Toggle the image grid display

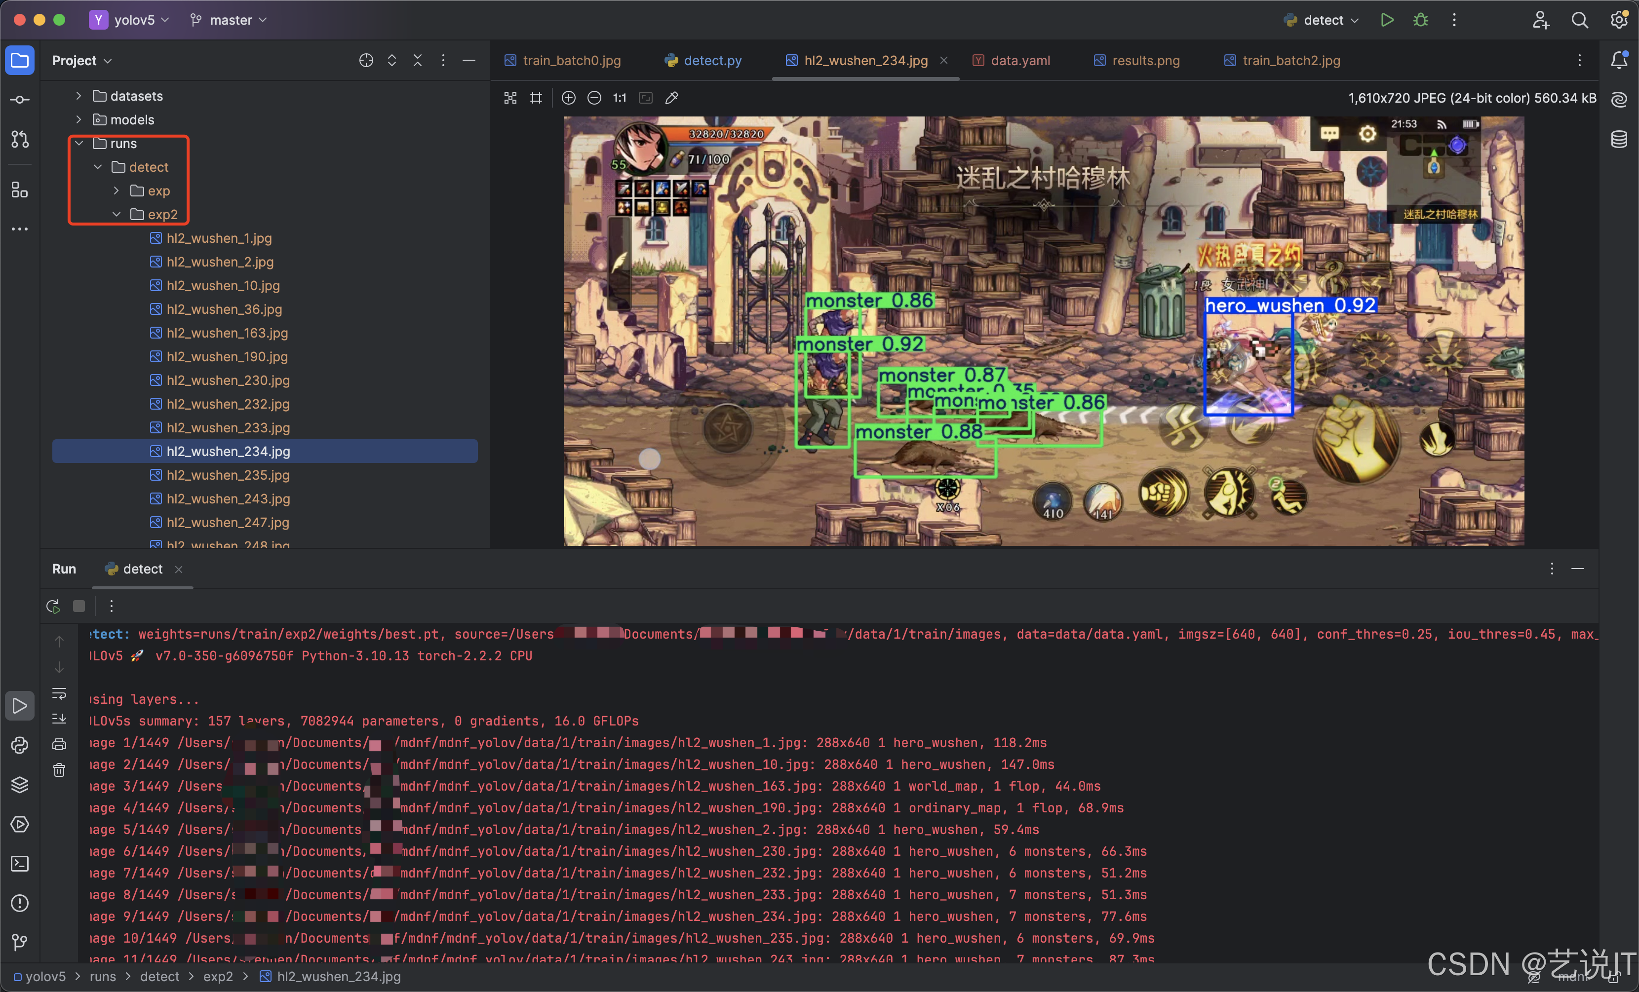tap(536, 98)
